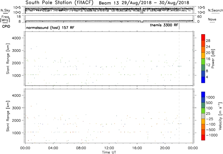223x154 pixels.
Task: Select the 'themis 3300 RF' label
Action: pos(164,25)
